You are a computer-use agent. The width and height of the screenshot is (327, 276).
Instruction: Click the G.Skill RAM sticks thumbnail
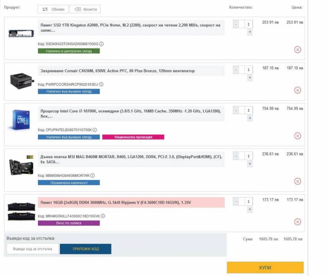point(21,211)
